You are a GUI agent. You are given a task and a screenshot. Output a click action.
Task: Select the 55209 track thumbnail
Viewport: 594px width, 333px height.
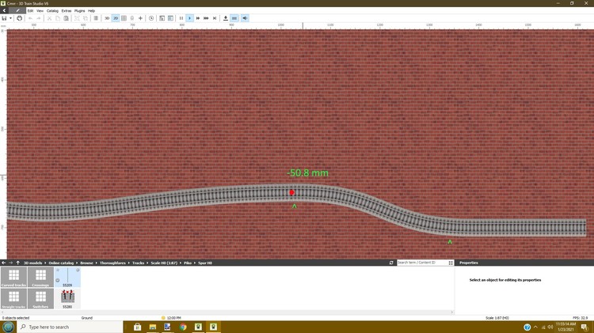(x=67, y=277)
